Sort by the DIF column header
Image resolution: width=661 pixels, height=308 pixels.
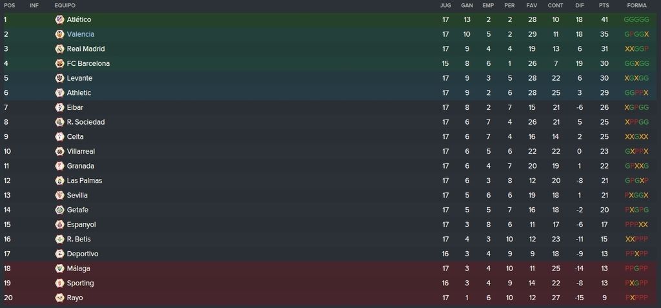(580, 5)
